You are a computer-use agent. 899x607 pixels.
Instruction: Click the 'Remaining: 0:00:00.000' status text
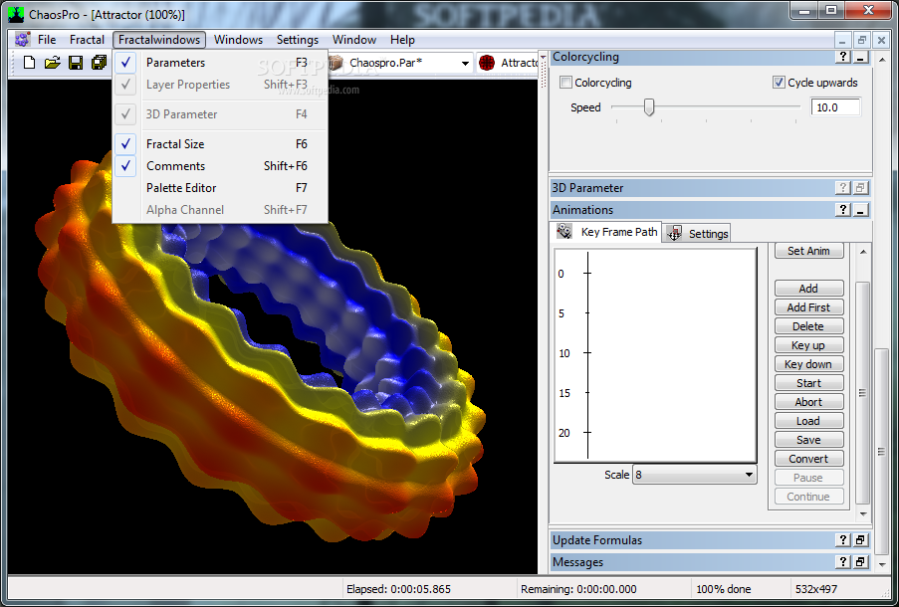coord(578,589)
